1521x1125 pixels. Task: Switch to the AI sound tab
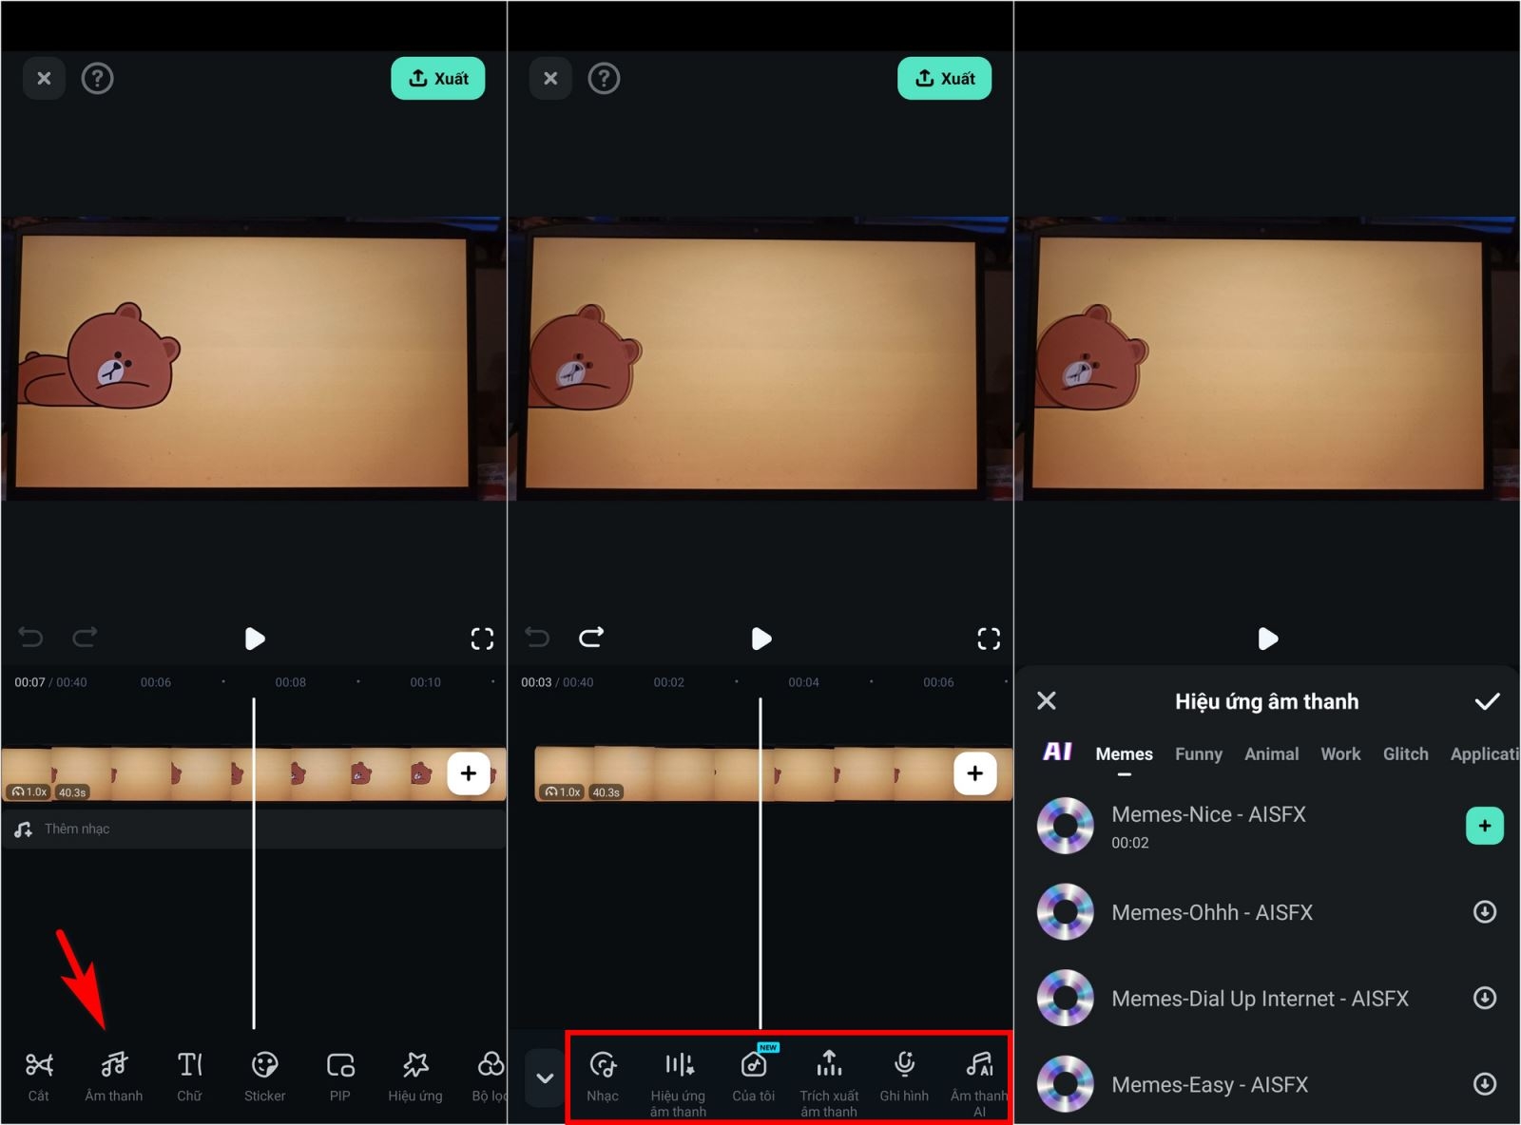click(x=1057, y=752)
